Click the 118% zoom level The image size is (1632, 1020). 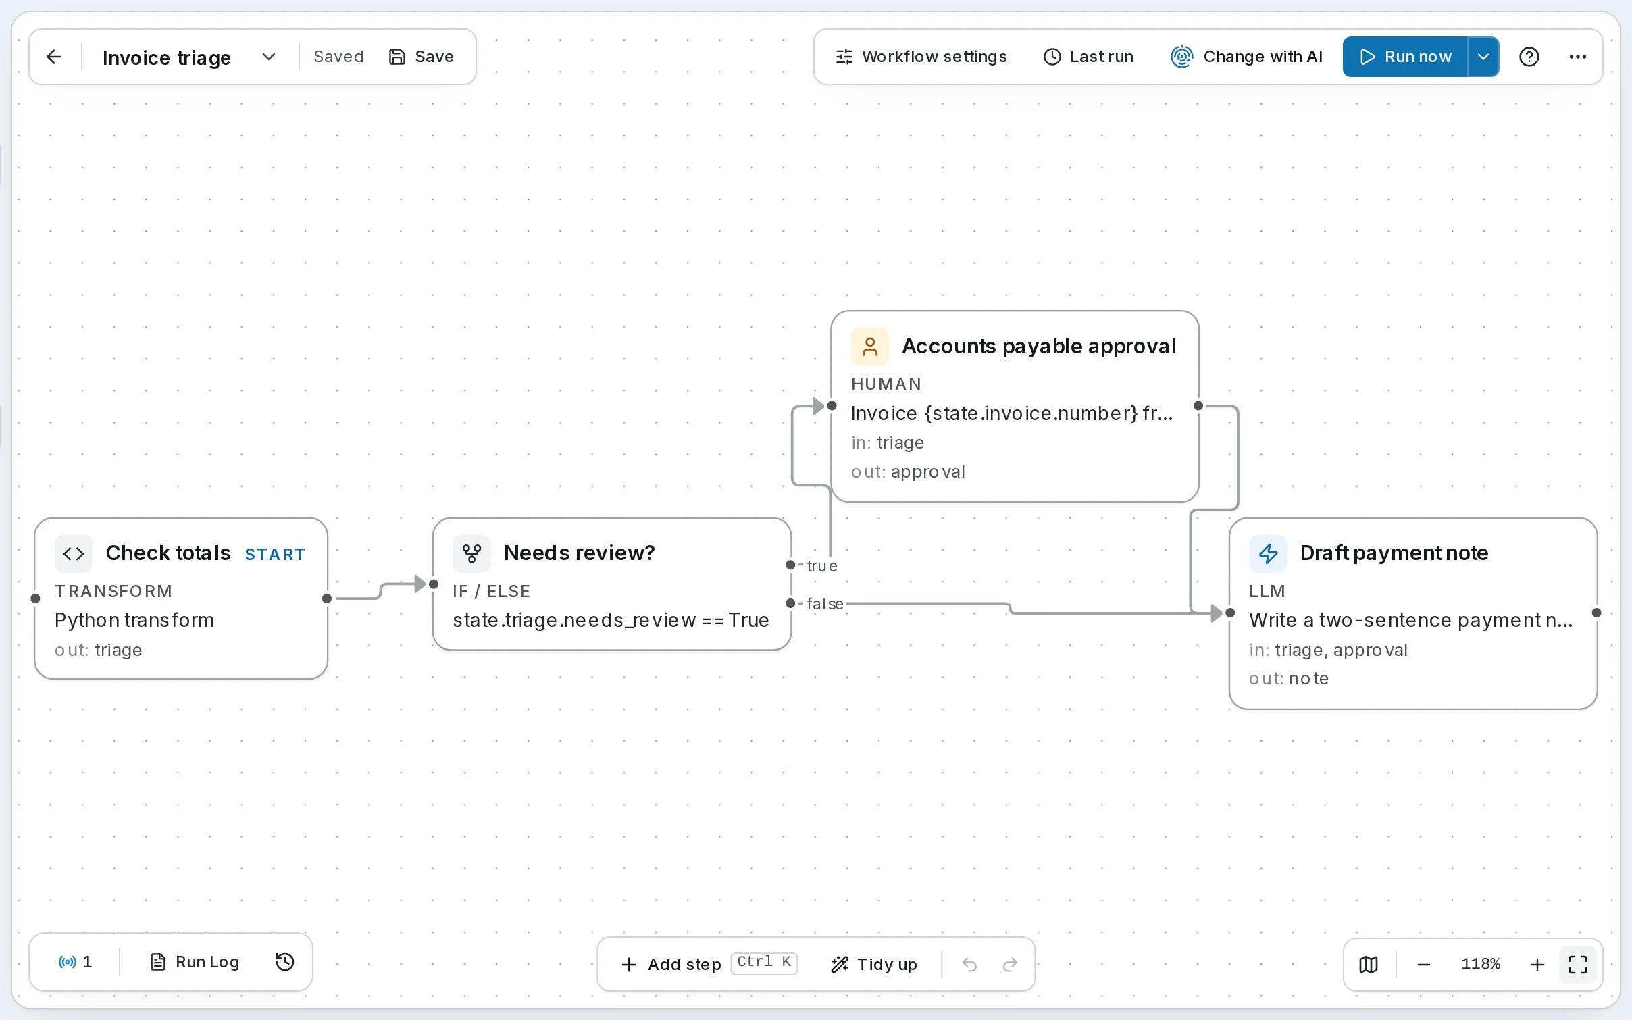(x=1481, y=964)
